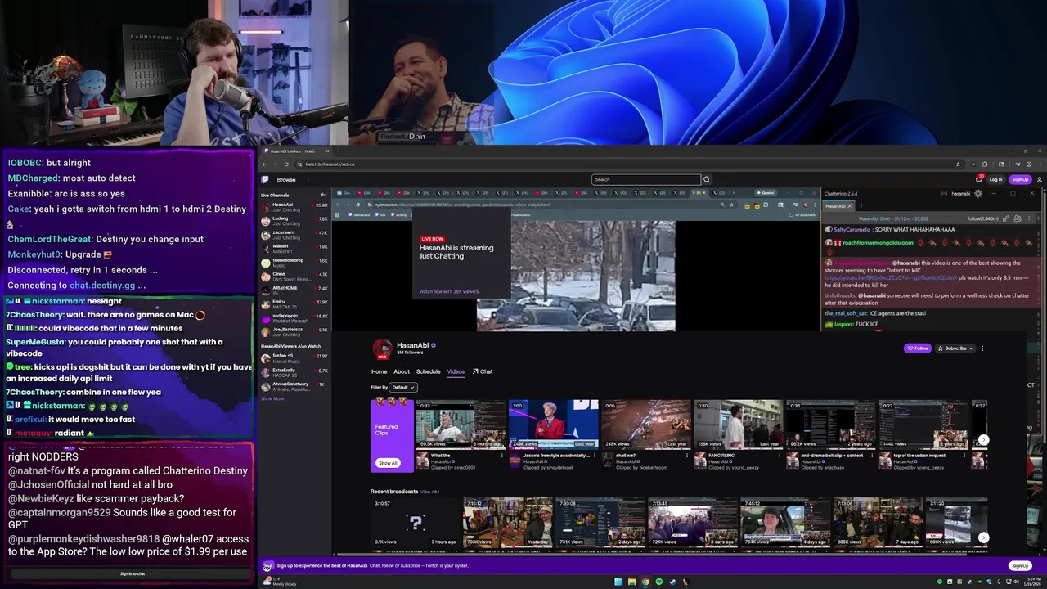Click the Browse link
1047x589 pixels.
click(286, 179)
